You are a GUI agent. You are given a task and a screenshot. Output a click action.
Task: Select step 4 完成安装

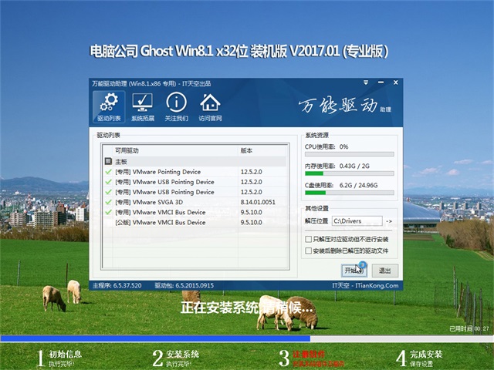[419, 358]
